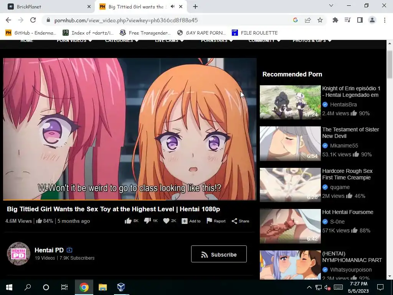The height and width of the screenshot is (295, 393).
Task: Open the network icon in system tray
Action: (318, 287)
